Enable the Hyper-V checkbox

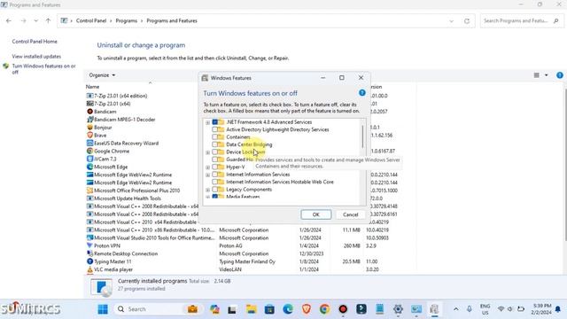pos(214,167)
